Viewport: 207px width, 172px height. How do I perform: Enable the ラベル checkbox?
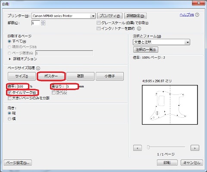click(x=53, y=93)
